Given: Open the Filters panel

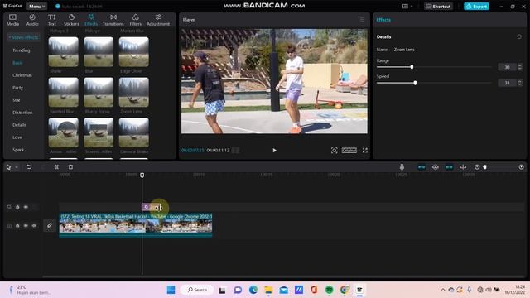Looking at the screenshot, I should coord(135,20).
